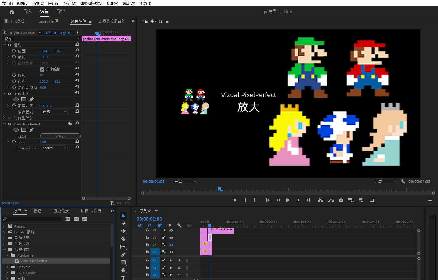Mute audio track A1
The height and width of the screenshot is (280, 438).
pyautogui.click(x=171, y=260)
